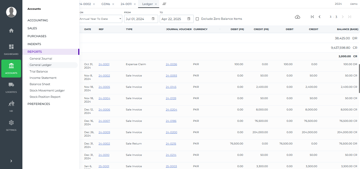Viewport: 360px width, 169px height.
Task: Open calendar for From date
Action: click(x=153, y=19)
